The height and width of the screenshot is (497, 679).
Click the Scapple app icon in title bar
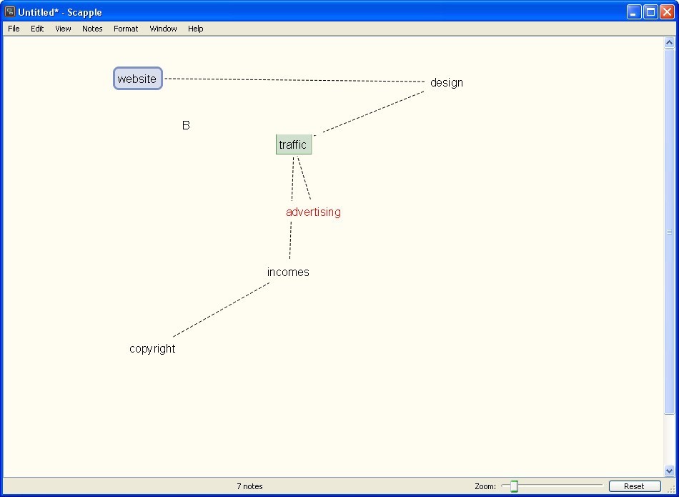click(x=10, y=11)
